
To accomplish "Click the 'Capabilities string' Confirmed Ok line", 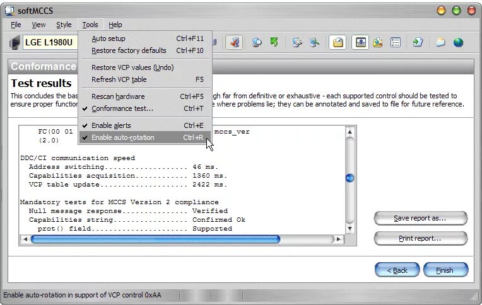I will [x=137, y=220].
